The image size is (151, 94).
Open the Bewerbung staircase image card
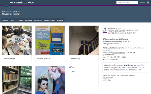point(84,44)
